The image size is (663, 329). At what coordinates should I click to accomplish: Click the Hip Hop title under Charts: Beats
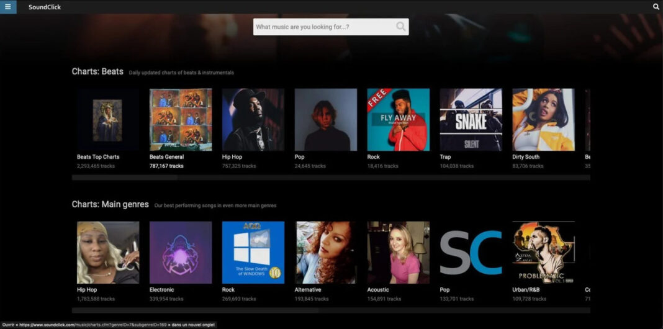pyautogui.click(x=232, y=157)
